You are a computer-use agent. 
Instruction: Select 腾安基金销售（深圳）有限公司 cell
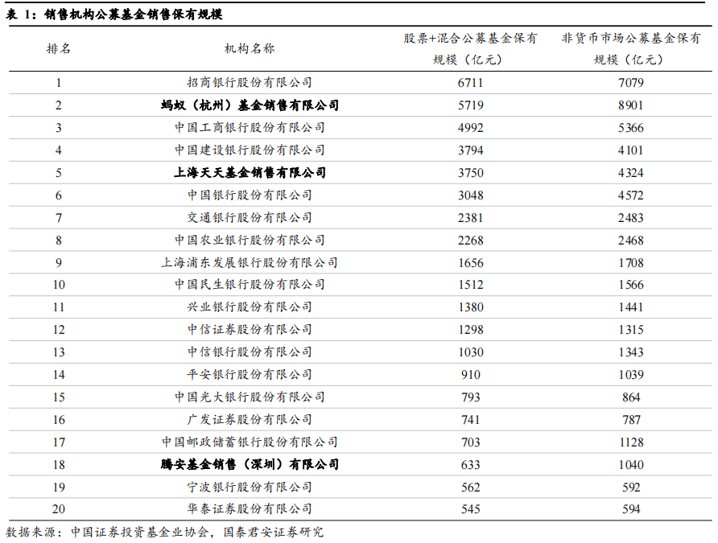tap(250, 464)
